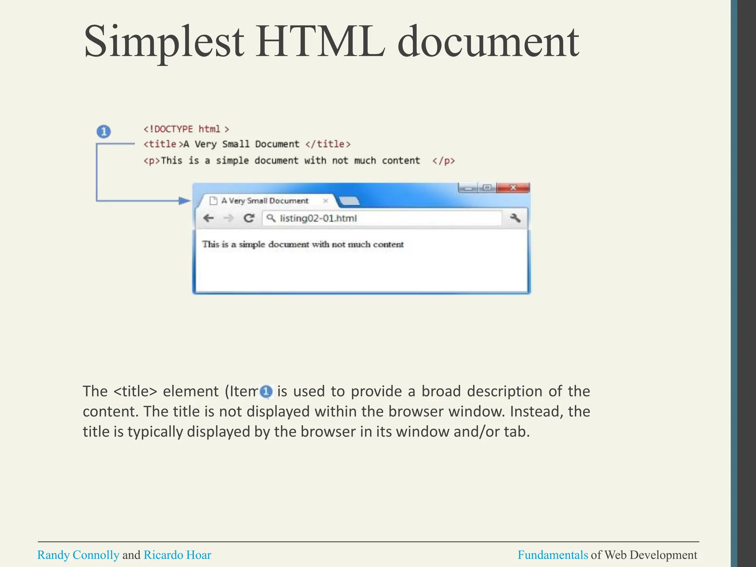
Task: Click the paragraph starting 'The <title> element'
Action: click(x=336, y=411)
